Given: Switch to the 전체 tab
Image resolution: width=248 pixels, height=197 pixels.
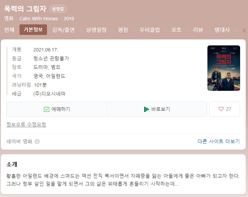Looking at the screenshot, I should point(9,30).
